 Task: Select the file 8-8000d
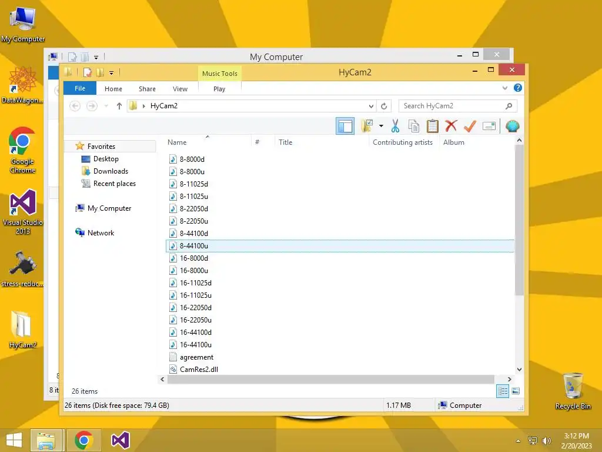pyautogui.click(x=192, y=159)
